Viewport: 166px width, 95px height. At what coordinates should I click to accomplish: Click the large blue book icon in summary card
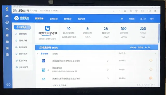tap(47, 28)
